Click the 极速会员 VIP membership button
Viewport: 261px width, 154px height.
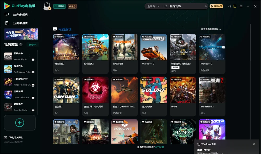tap(216, 6)
